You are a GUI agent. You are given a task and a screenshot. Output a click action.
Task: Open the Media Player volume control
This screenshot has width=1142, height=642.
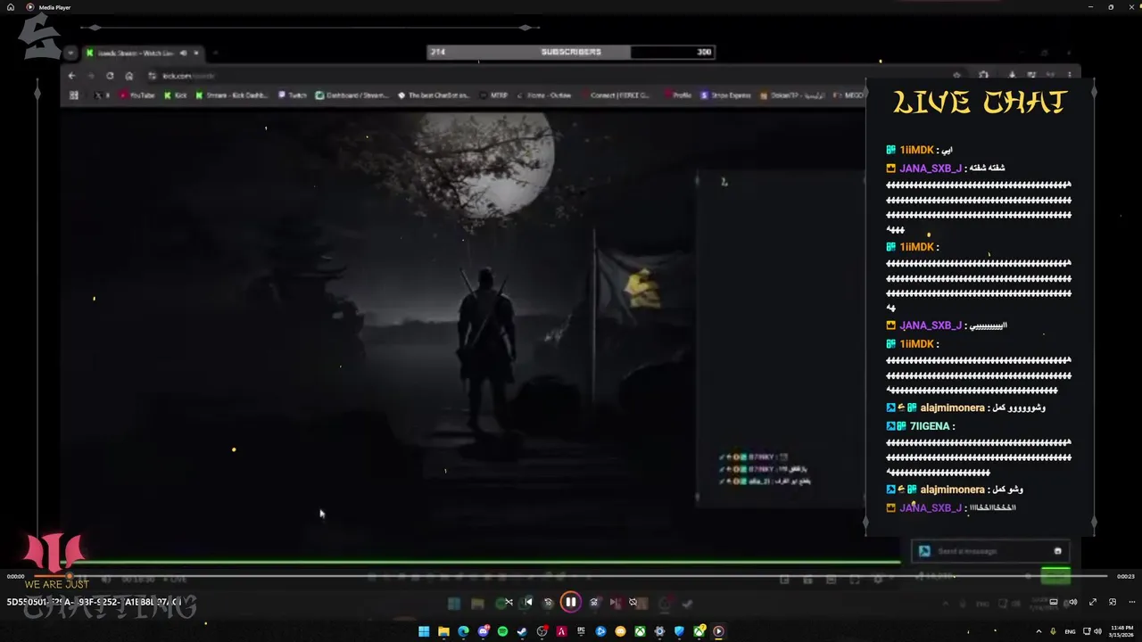coord(1073,602)
